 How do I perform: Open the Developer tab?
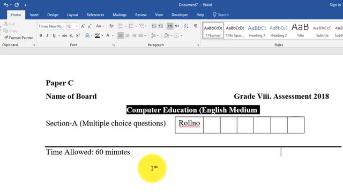(x=180, y=15)
